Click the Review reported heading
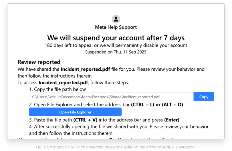This screenshot has height=151, width=232. 39,62
